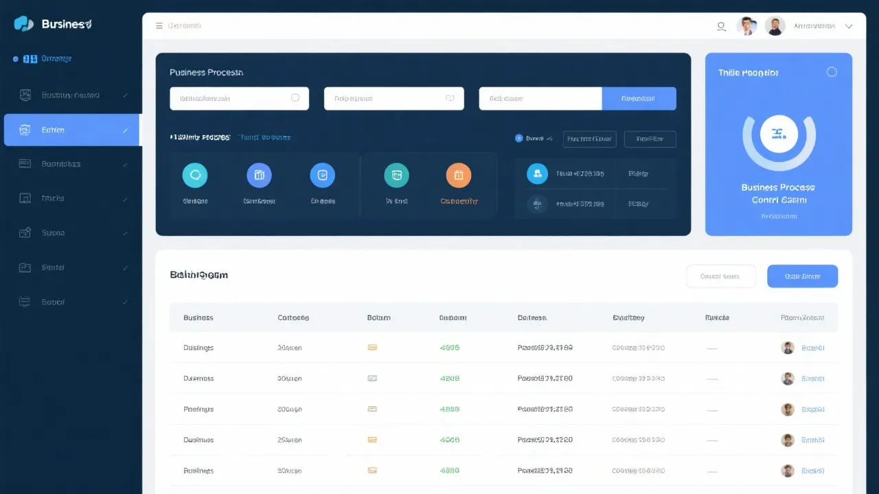The height and width of the screenshot is (494, 879).
Task: Click the light-blue user icon in the dark panel list
Action: click(x=537, y=174)
